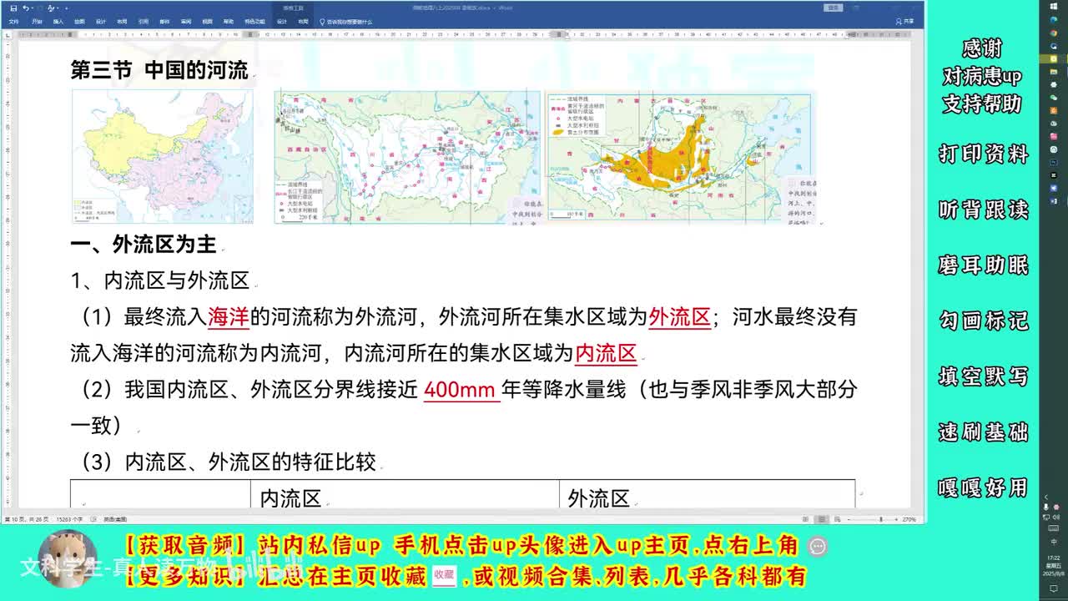Click the Undo arrow in quick access toolbar
The height and width of the screenshot is (601, 1068).
pyautogui.click(x=26, y=8)
